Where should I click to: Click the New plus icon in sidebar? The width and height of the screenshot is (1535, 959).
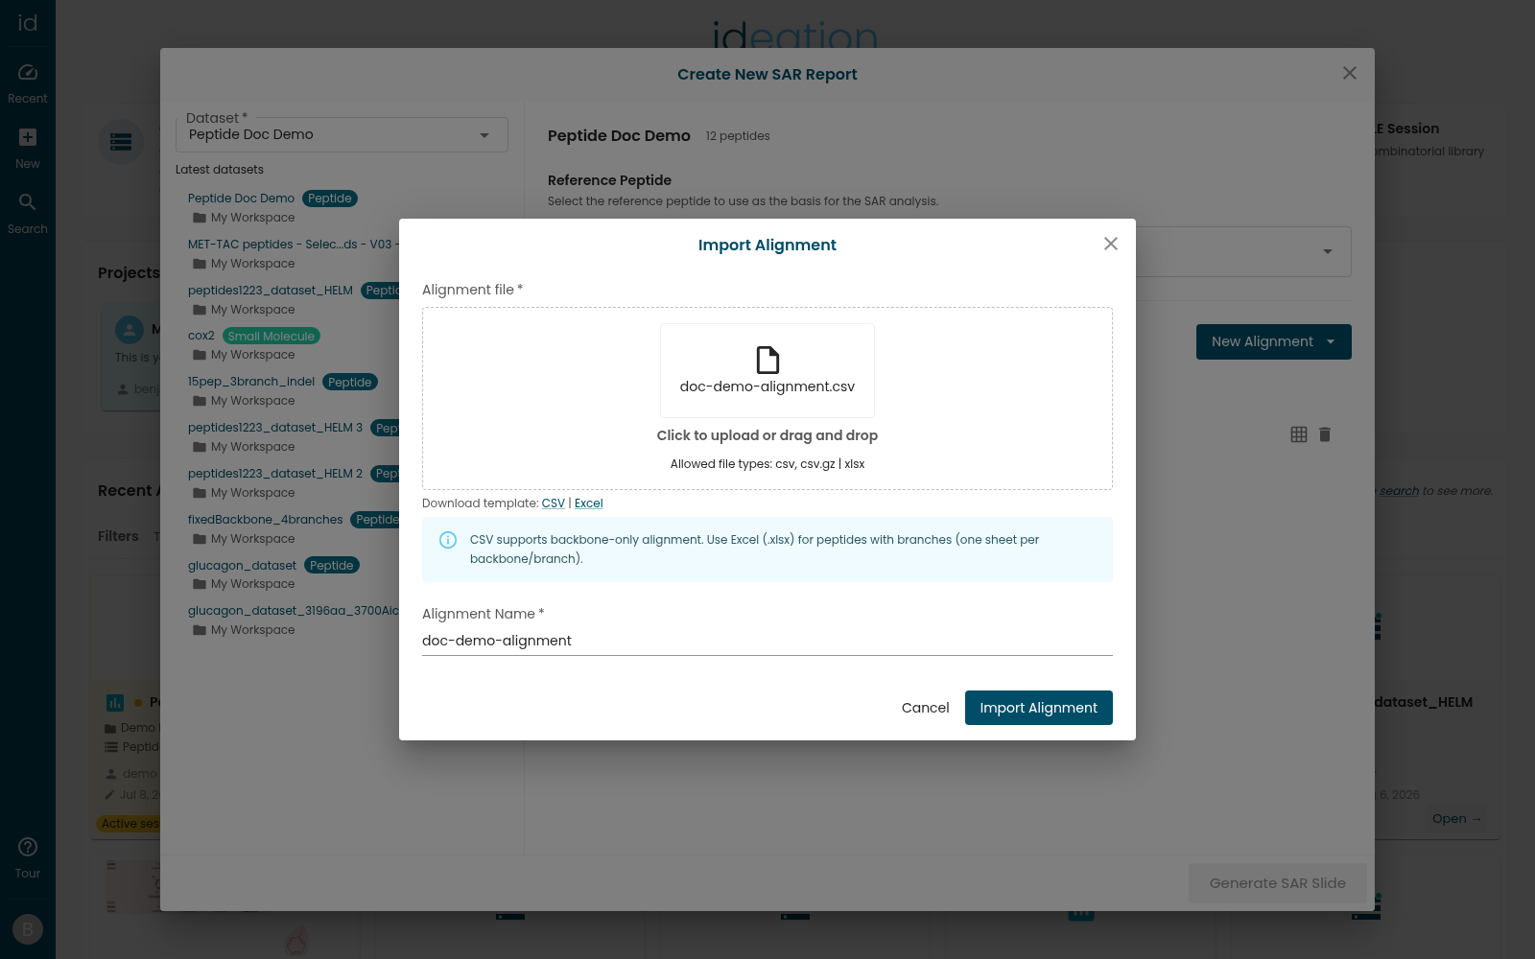(x=28, y=137)
